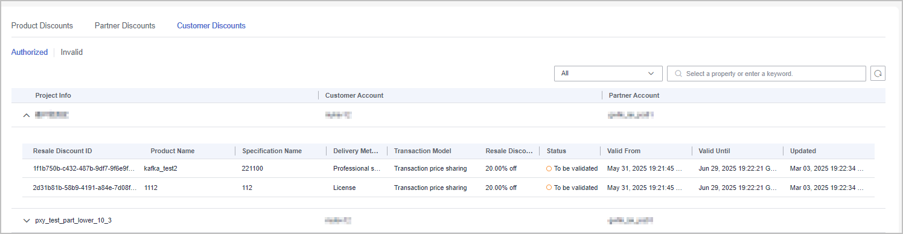
Task: Click the Valid Until column header
Action: click(715, 151)
